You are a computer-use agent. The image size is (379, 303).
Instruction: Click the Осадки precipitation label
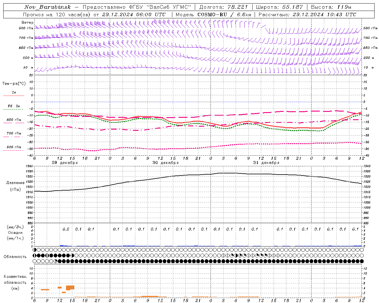[x=15, y=233]
